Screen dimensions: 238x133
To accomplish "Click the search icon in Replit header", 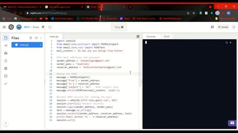I will [234, 27].
